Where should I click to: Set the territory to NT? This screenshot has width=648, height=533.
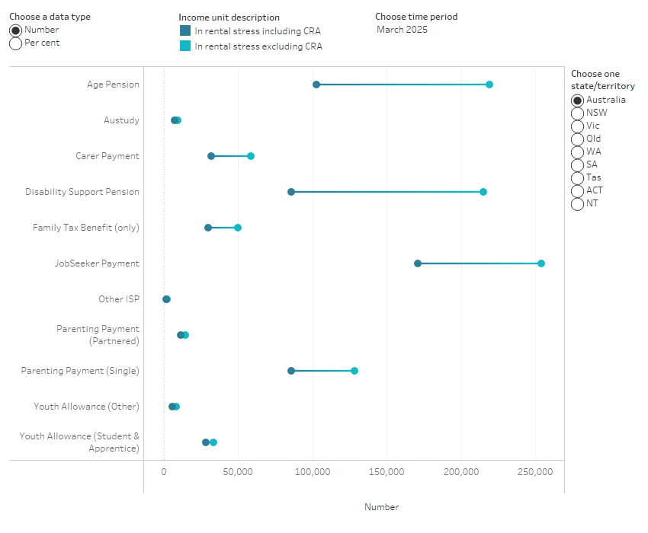tap(578, 203)
